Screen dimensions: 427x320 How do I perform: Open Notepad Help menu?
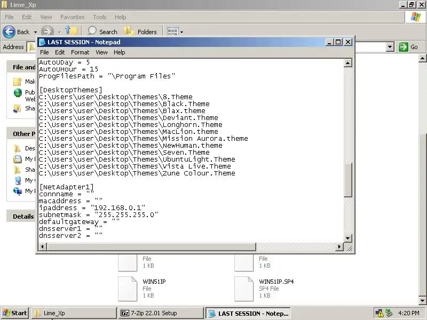pyautogui.click(x=119, y=52)
